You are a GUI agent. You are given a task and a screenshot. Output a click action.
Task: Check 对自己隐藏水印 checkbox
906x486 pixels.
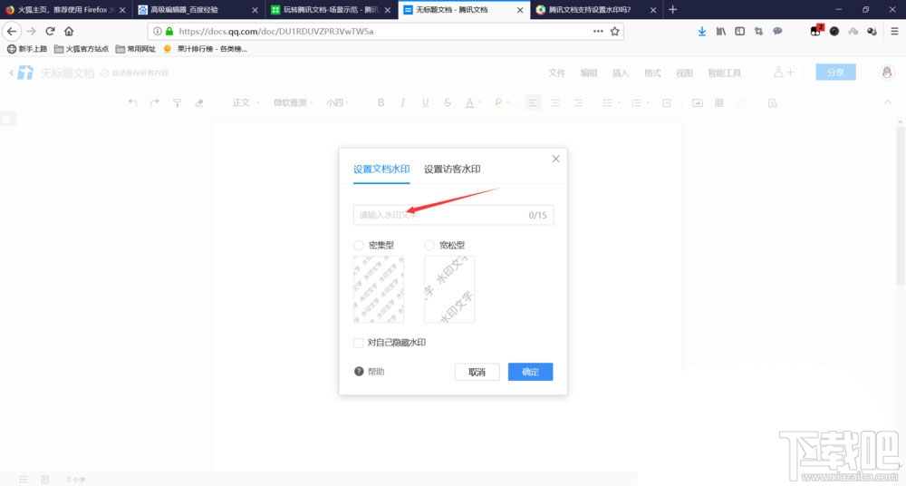[x=358, y=343]
